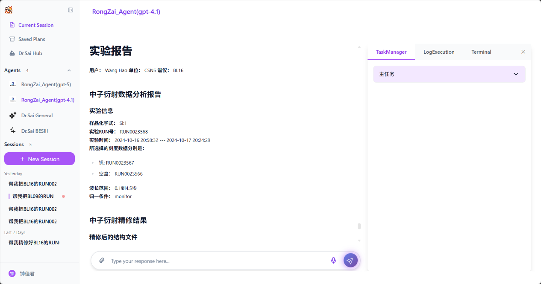Open the Current Session view
This screenshot has height=284, width=541.
[x=35, y=25]
